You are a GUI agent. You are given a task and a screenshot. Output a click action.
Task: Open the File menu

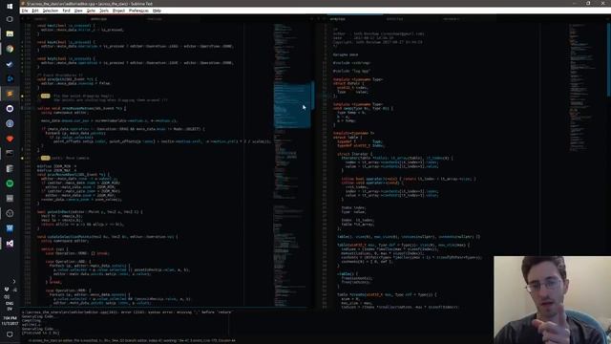(x=25, y=11)
